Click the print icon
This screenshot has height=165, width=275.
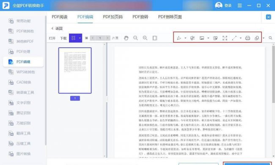pyautogui.click(x=247, y=38)
